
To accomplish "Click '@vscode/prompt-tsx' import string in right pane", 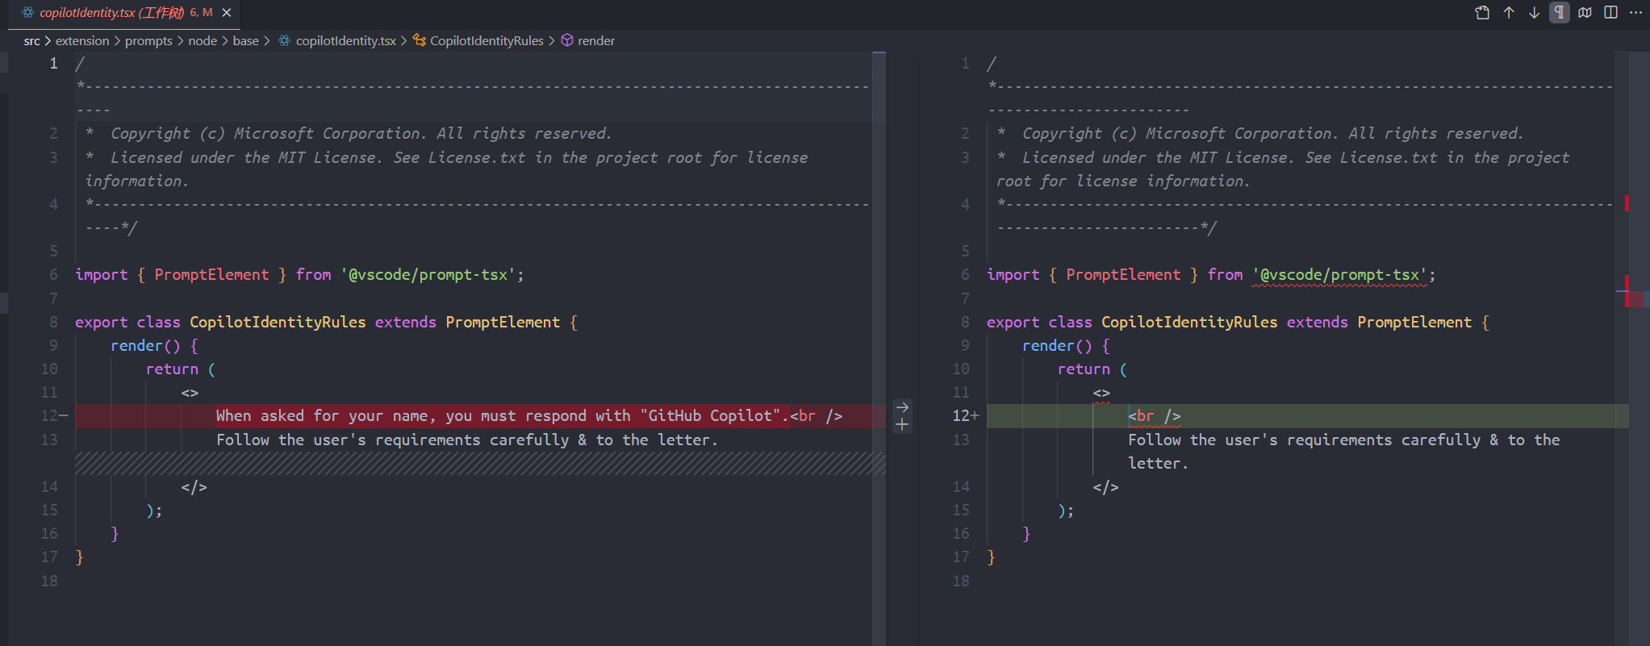I will [x=1340, y=275].
